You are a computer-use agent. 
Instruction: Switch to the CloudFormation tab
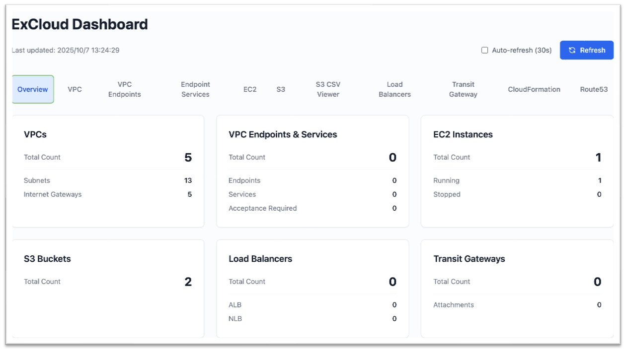[534, 89]
